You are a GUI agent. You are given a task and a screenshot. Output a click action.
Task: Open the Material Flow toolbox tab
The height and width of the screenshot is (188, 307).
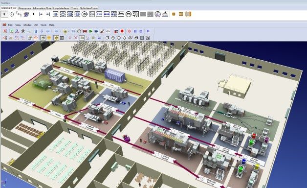point(9,8)
